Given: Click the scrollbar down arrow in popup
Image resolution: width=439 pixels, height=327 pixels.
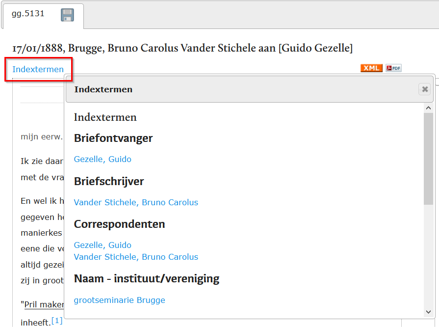Looking at the screenshot, I should point(428,312).
